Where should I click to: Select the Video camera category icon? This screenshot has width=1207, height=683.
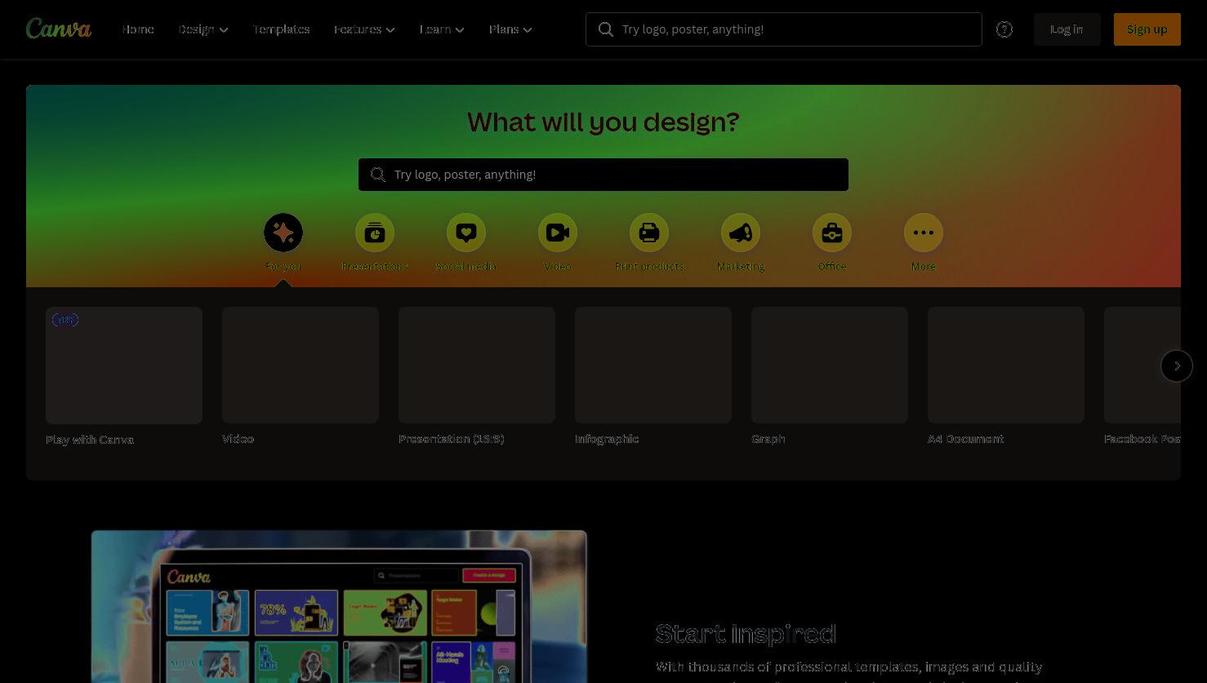[x=558, y=233]
